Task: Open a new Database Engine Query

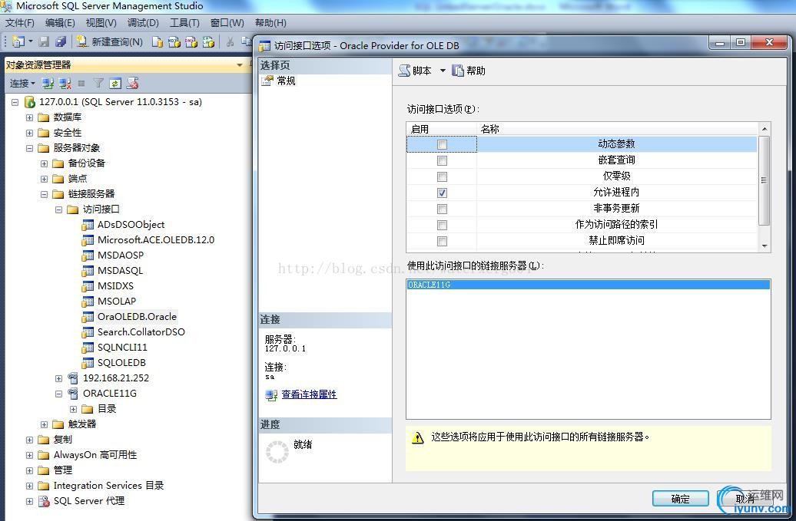Action: [x=158, y=42]
